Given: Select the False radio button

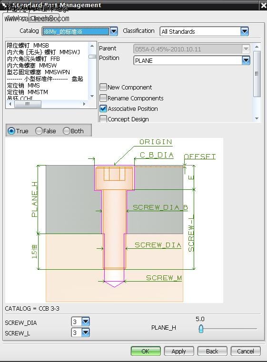Looking at the screenshot, I should (x=39, y=131).
